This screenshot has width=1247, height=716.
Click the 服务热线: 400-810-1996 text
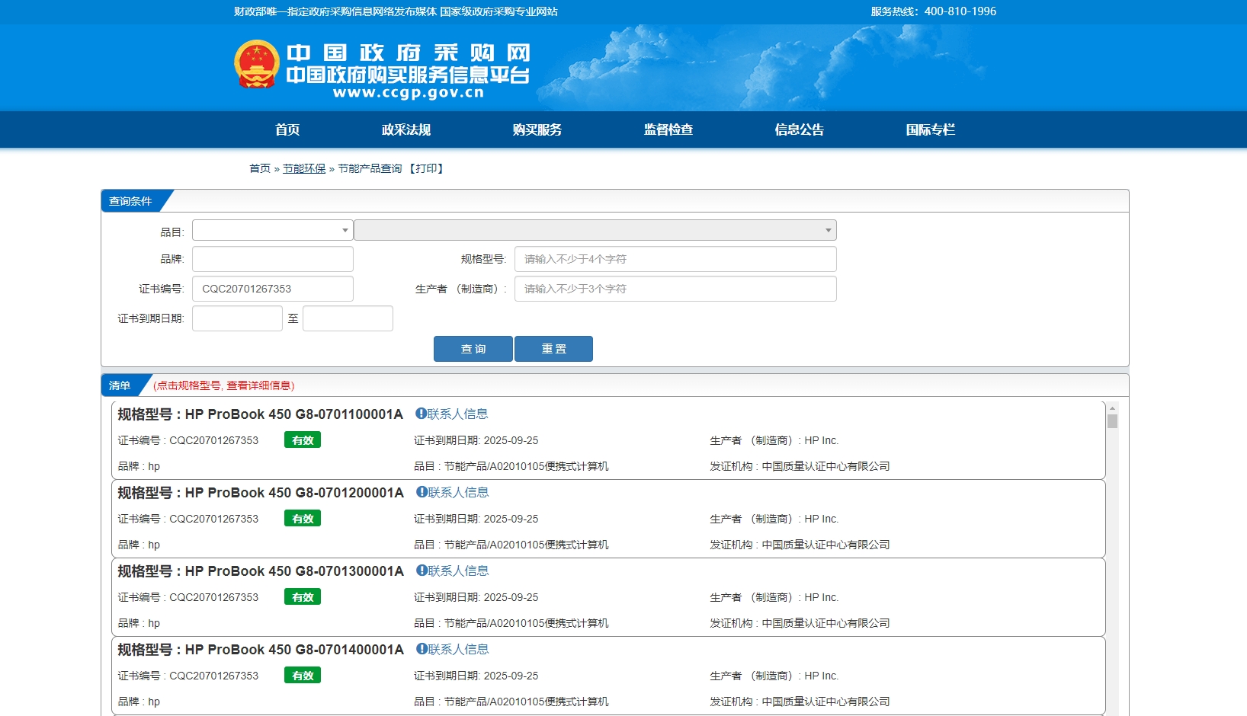coord(934,11)
